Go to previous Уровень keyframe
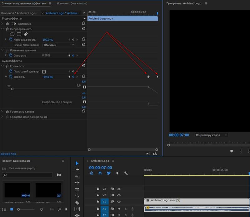 69,76
